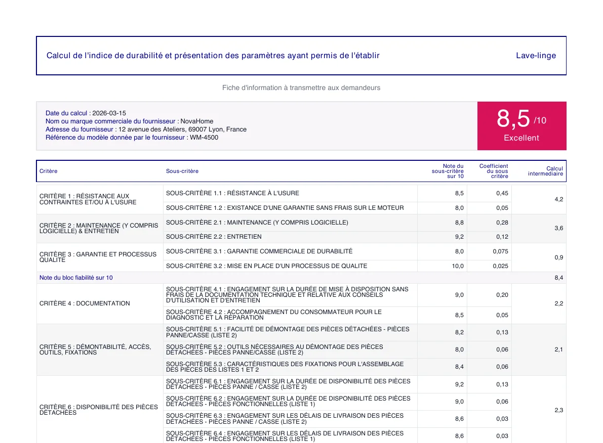
Task: Click the supplier address line in Lyon
Action: coord(146,129)
